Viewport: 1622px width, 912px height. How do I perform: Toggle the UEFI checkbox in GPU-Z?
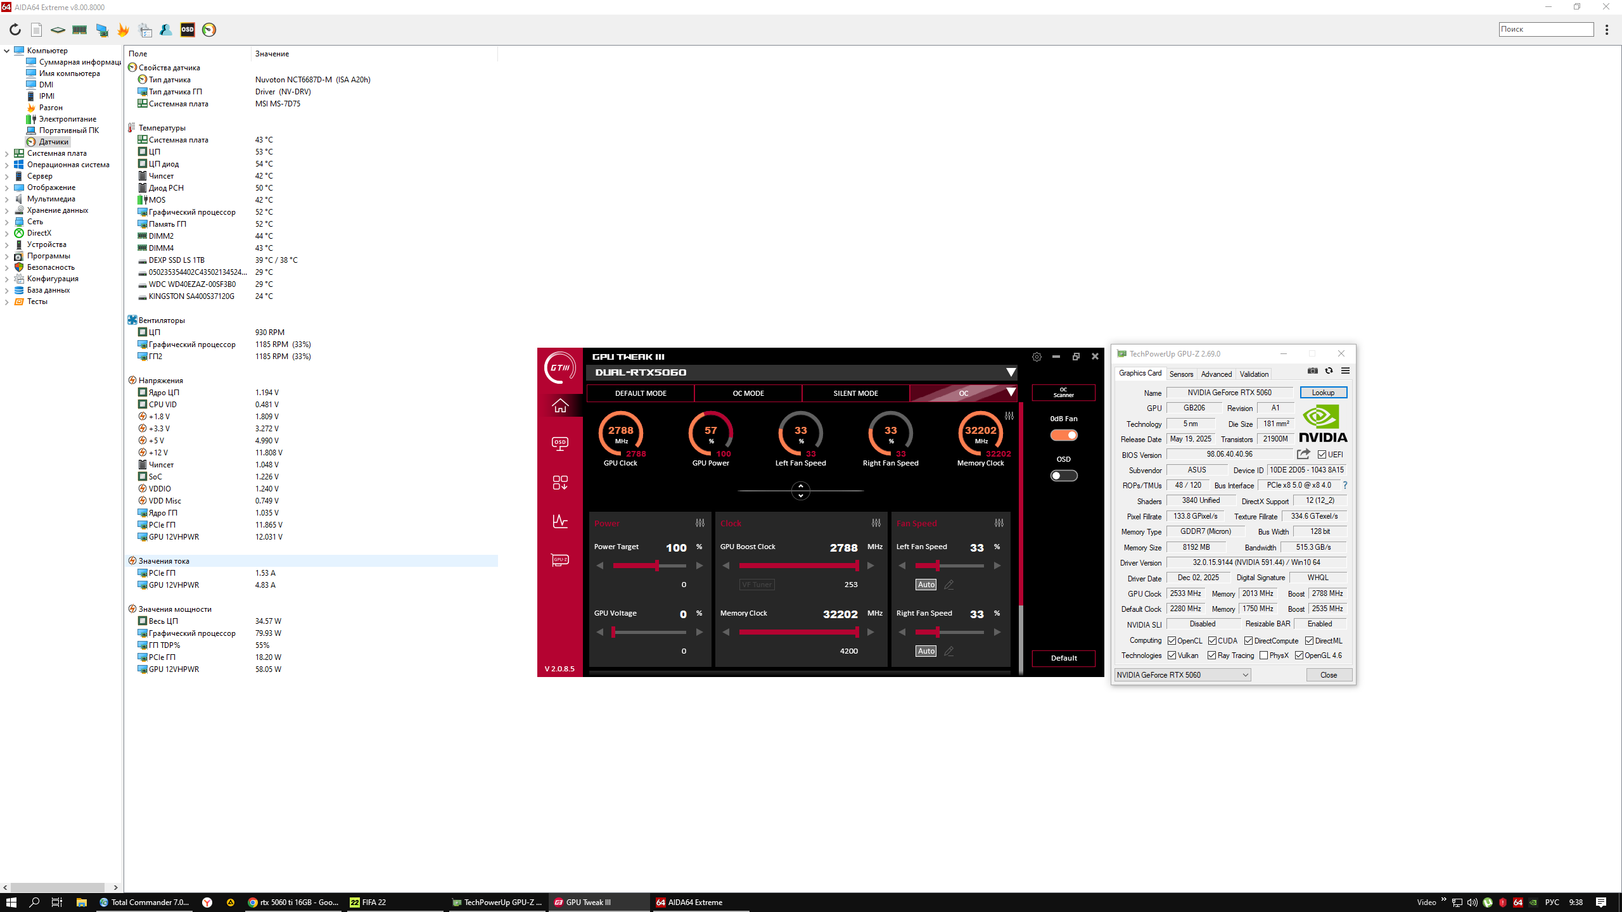(1322, 455)
